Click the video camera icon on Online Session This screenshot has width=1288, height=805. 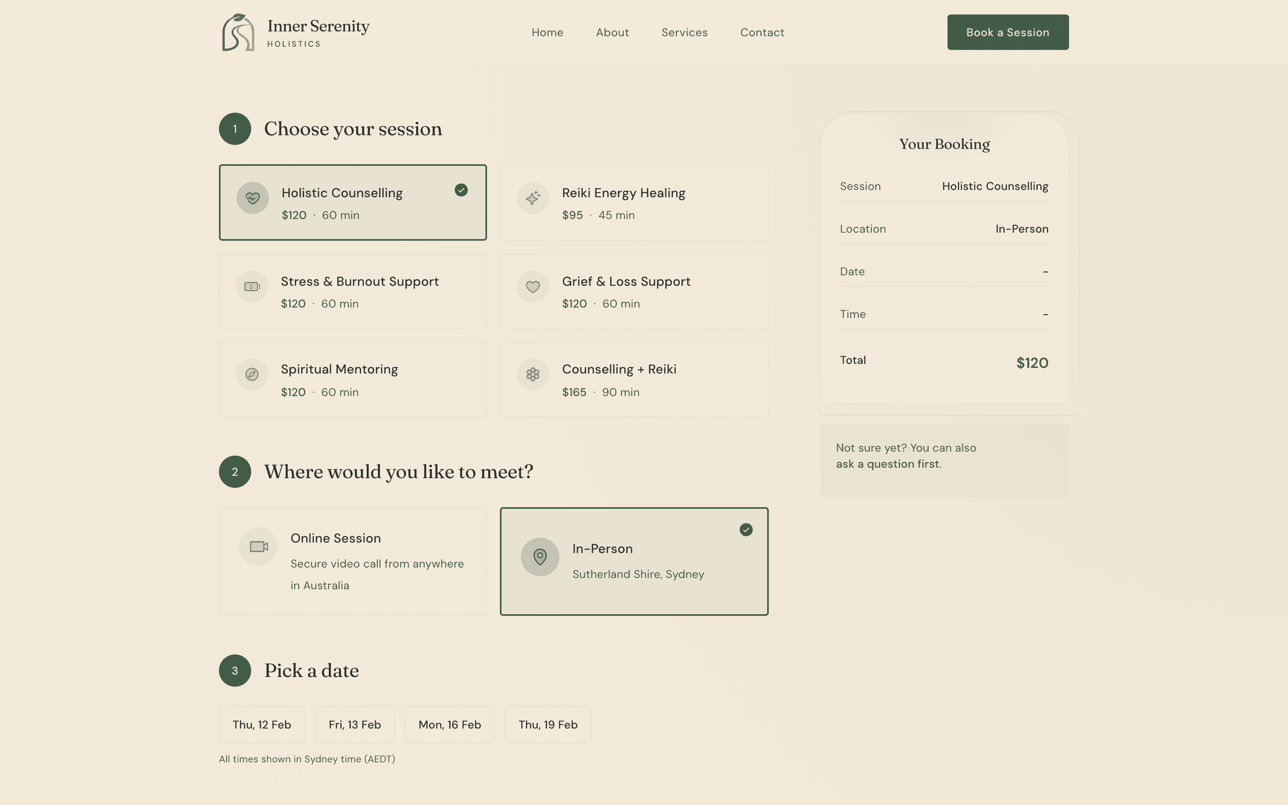(259, 547)
